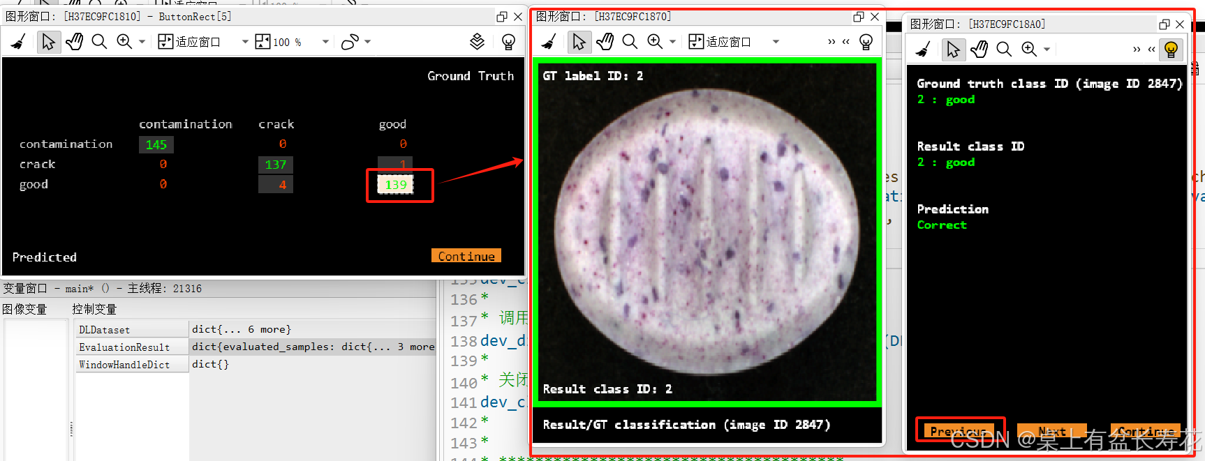Viewport: 1205px width, 461px height.
Task: Click « collapse arrows in H37EC9FC1870 window
Action: (845, 42)
